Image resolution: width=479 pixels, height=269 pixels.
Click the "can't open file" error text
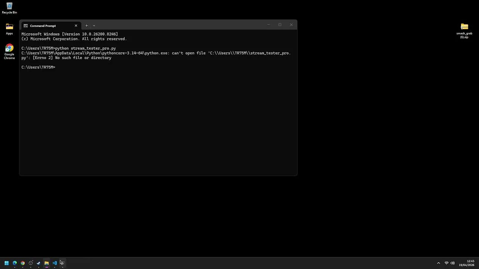point(189,53)
